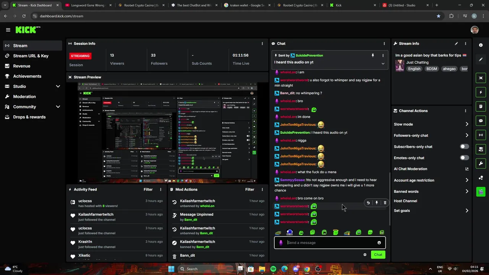Unpin the pinned chat message
The height and width of the screenshot is (275, 489).
373,55
